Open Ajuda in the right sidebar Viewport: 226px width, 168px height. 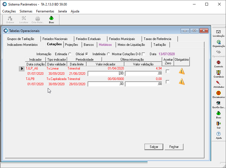219,136
